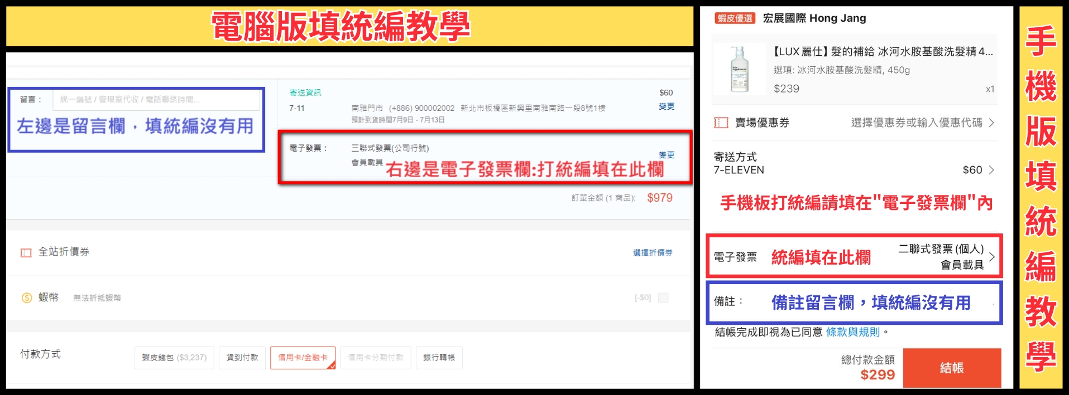Expand the 電子發票 row on mobile
Viewport: 1069px width, 395px height.
[x=991, y=257]
